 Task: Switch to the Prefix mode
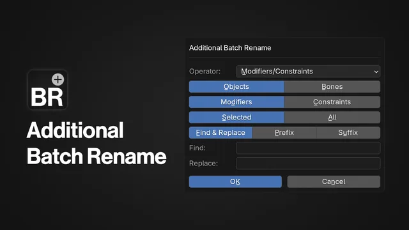tap(284, 133)
